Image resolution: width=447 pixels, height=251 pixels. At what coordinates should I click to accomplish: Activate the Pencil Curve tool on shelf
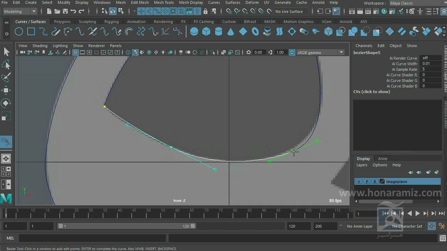[x=56, y=32]
